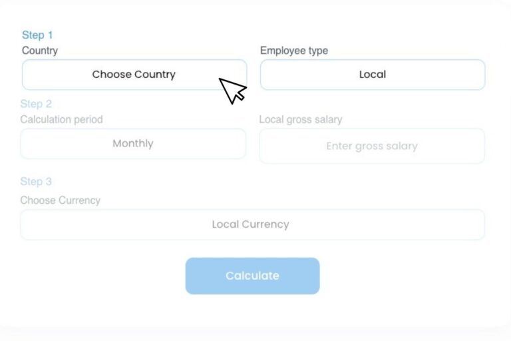Click the Calculation period label
The image size is (511, 341).
pos(61,120)
